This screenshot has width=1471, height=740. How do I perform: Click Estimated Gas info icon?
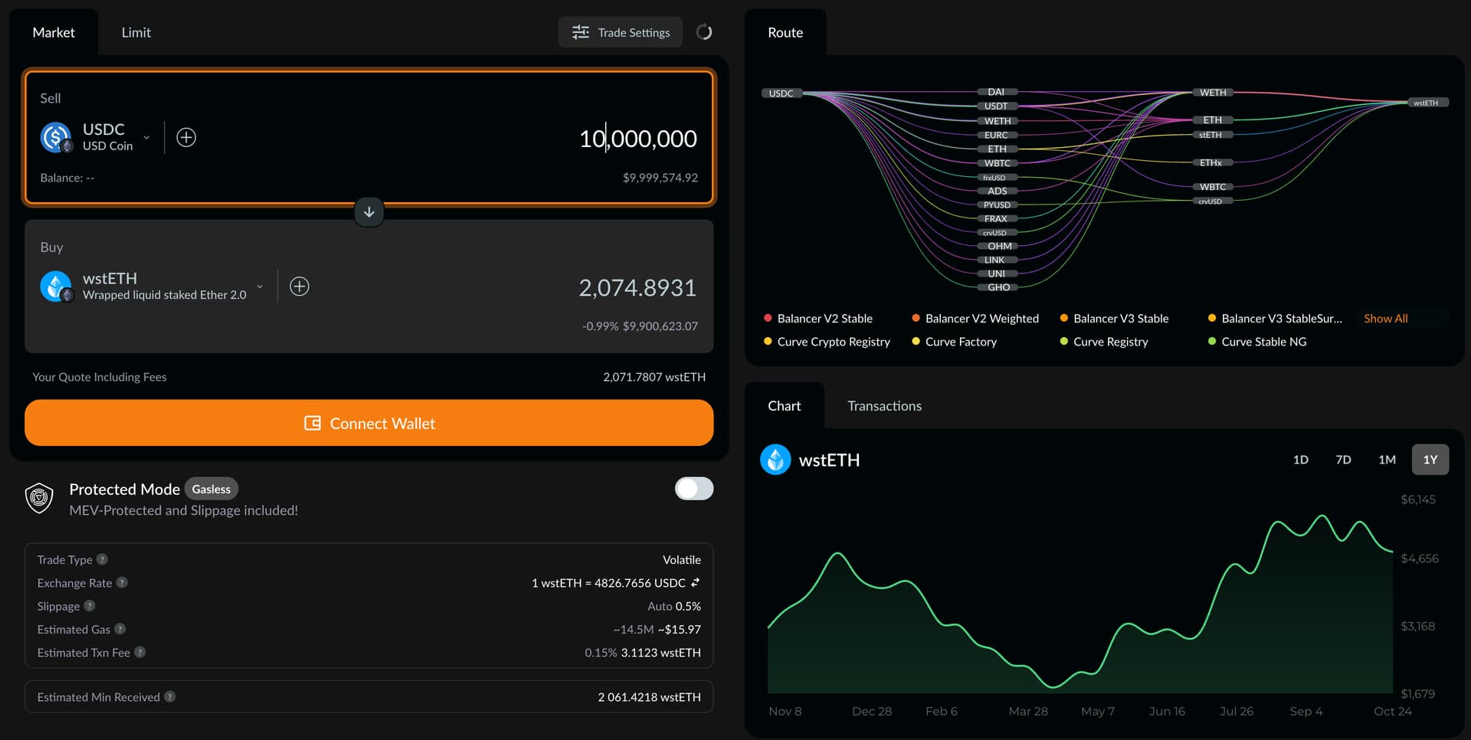click(120, 629)
